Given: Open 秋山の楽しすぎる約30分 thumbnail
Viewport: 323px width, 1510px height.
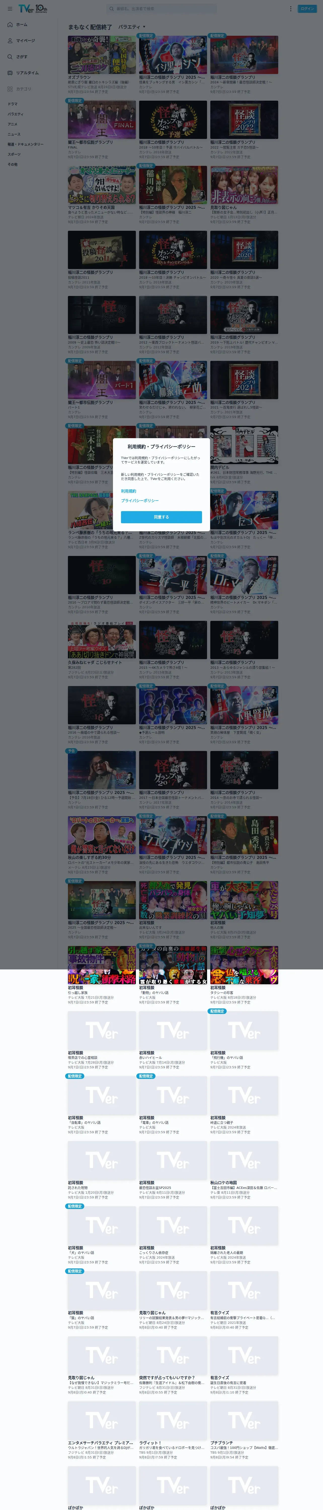Looking at the screenshot, I should tap(101, 835).
